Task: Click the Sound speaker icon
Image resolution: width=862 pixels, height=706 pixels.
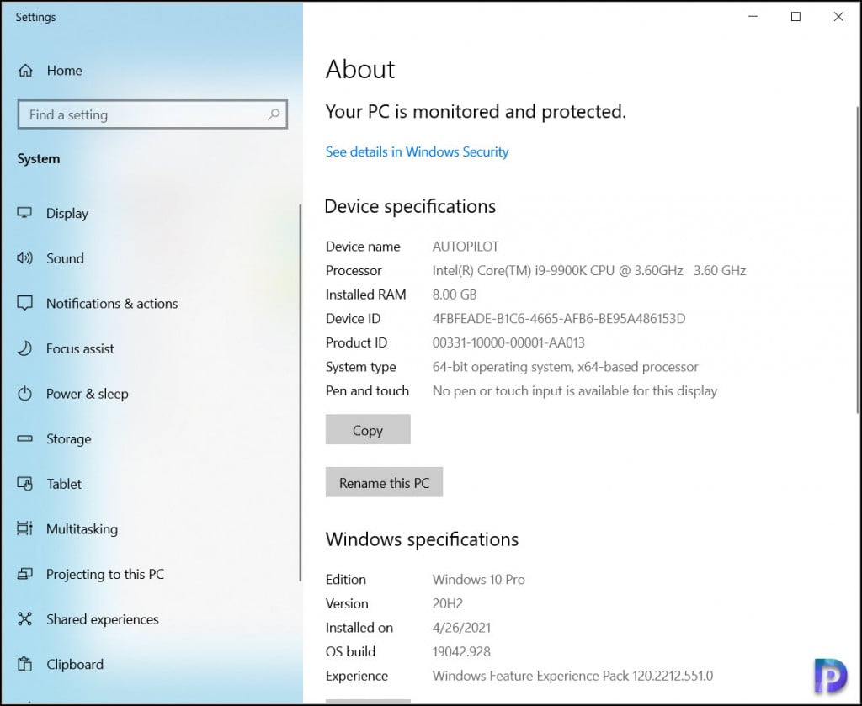Action: tap(24, 257)
